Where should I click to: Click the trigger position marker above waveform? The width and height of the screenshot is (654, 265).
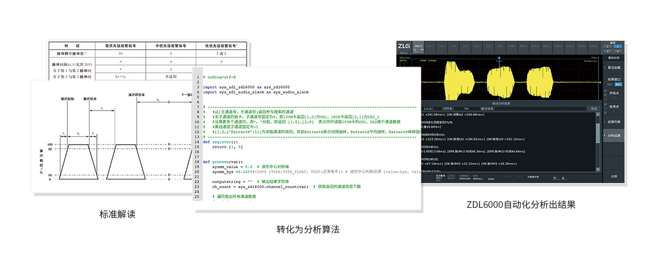point(499,58)
